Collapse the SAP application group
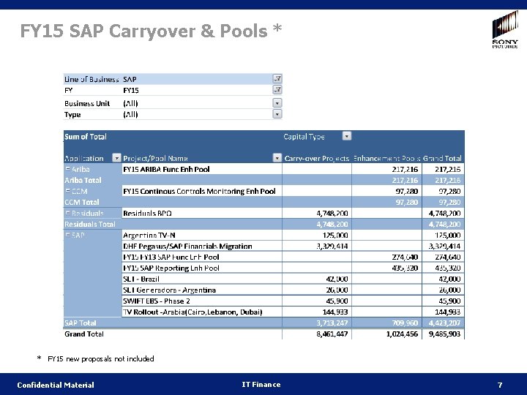The width and height of the screenshot is (527, 395). pyautogui.click(x=68, y=235)
